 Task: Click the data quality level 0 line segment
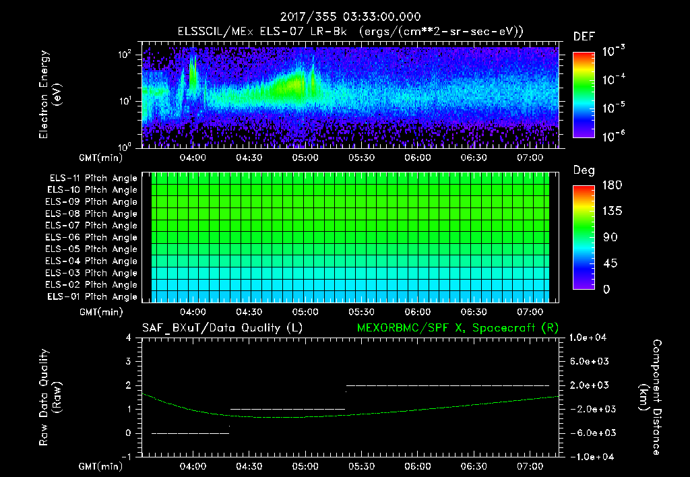pos(191,433)
